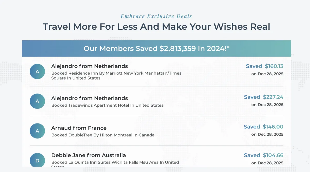Select Alejandro from Netherlands first entry name
Image resolution: width=310 pixels, height=172 pixels.
click(90, 66)
